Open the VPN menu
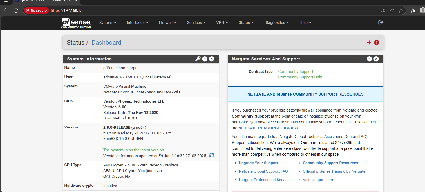The image size is (425, 192). 222,22
